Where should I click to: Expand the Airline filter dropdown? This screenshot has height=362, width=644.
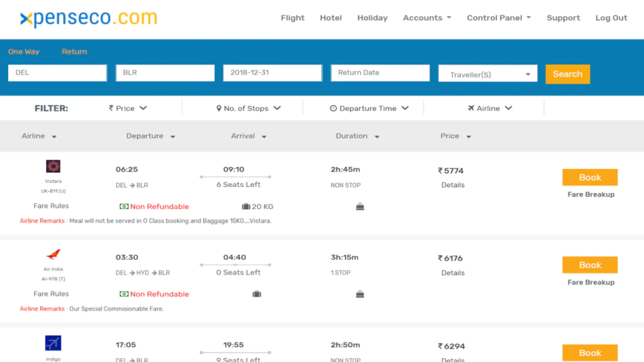coord(490,109)
